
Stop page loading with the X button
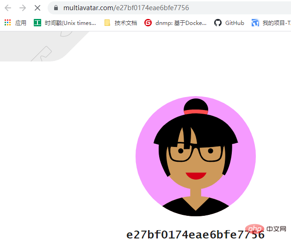pos(37,8)
